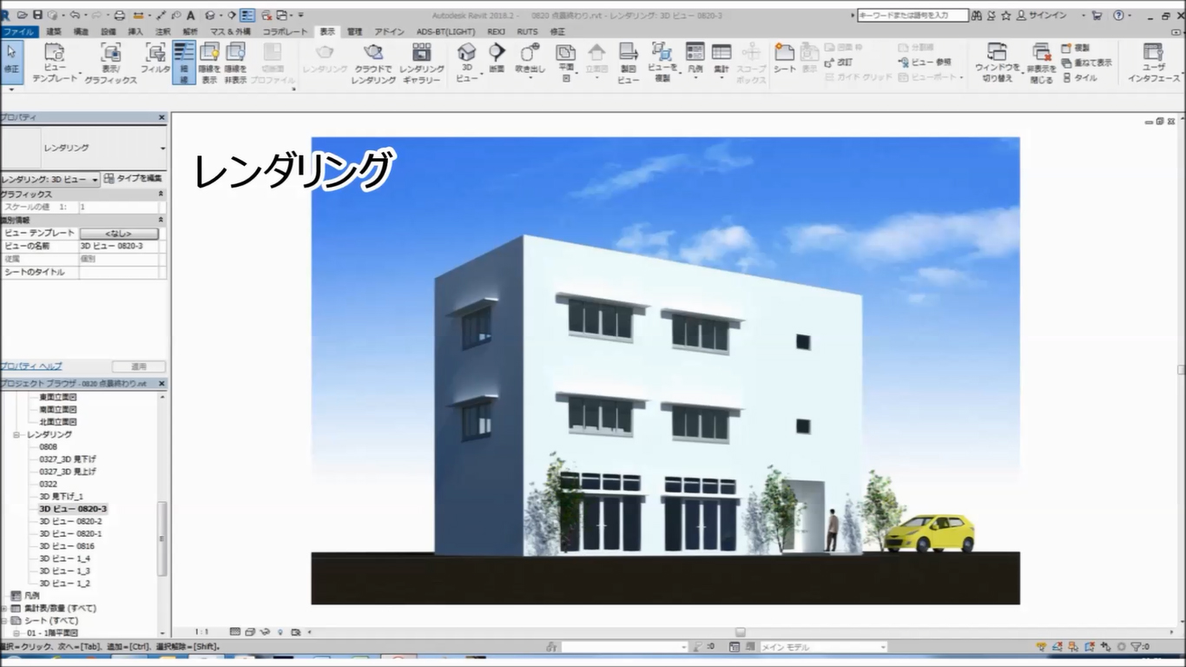
Task: Open Visibility/Graphics (表示/グラフィックス) tool
Action: coord(110,54)
